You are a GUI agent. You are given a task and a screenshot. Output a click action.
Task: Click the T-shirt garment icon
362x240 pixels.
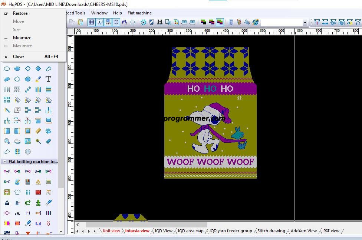point(17,192)
